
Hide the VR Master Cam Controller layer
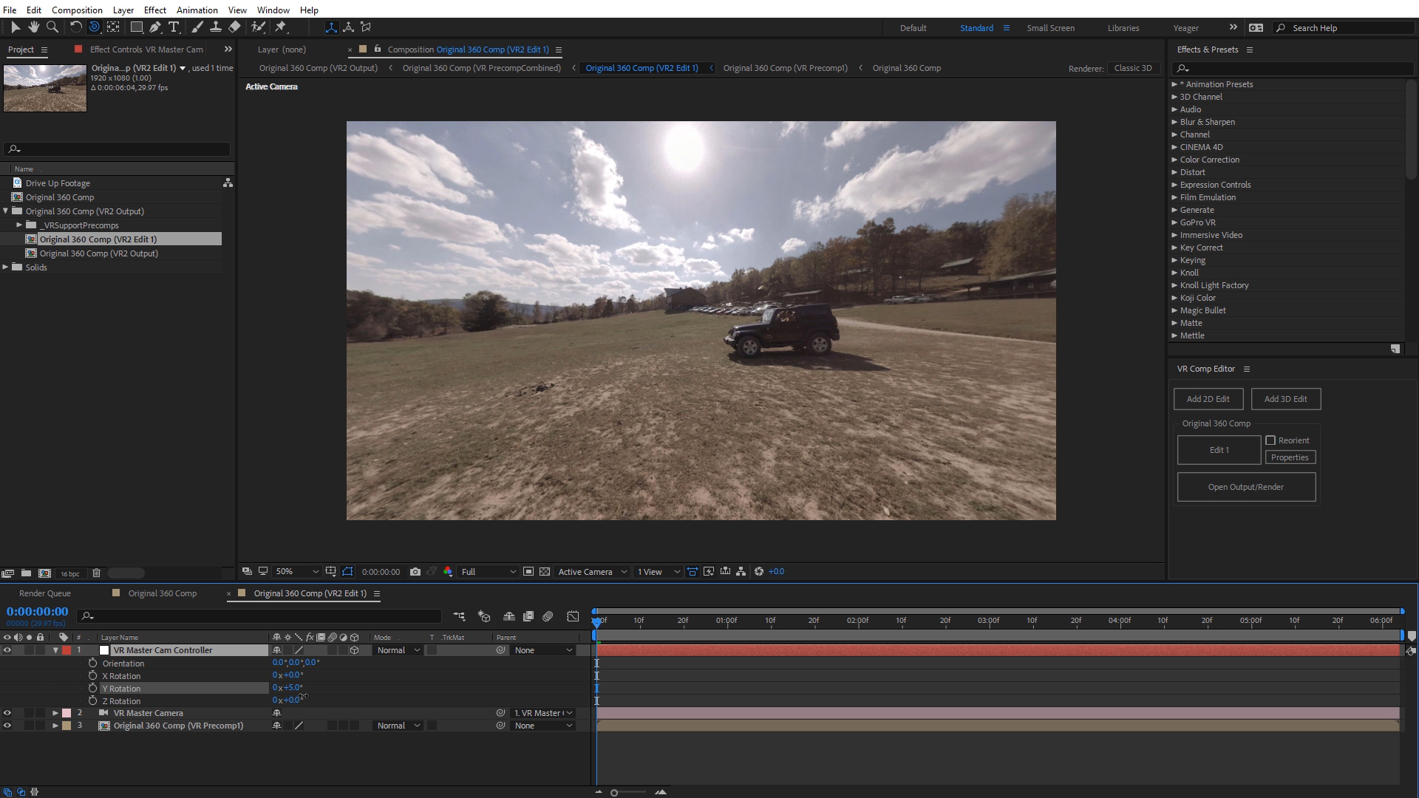pos(7,650)
